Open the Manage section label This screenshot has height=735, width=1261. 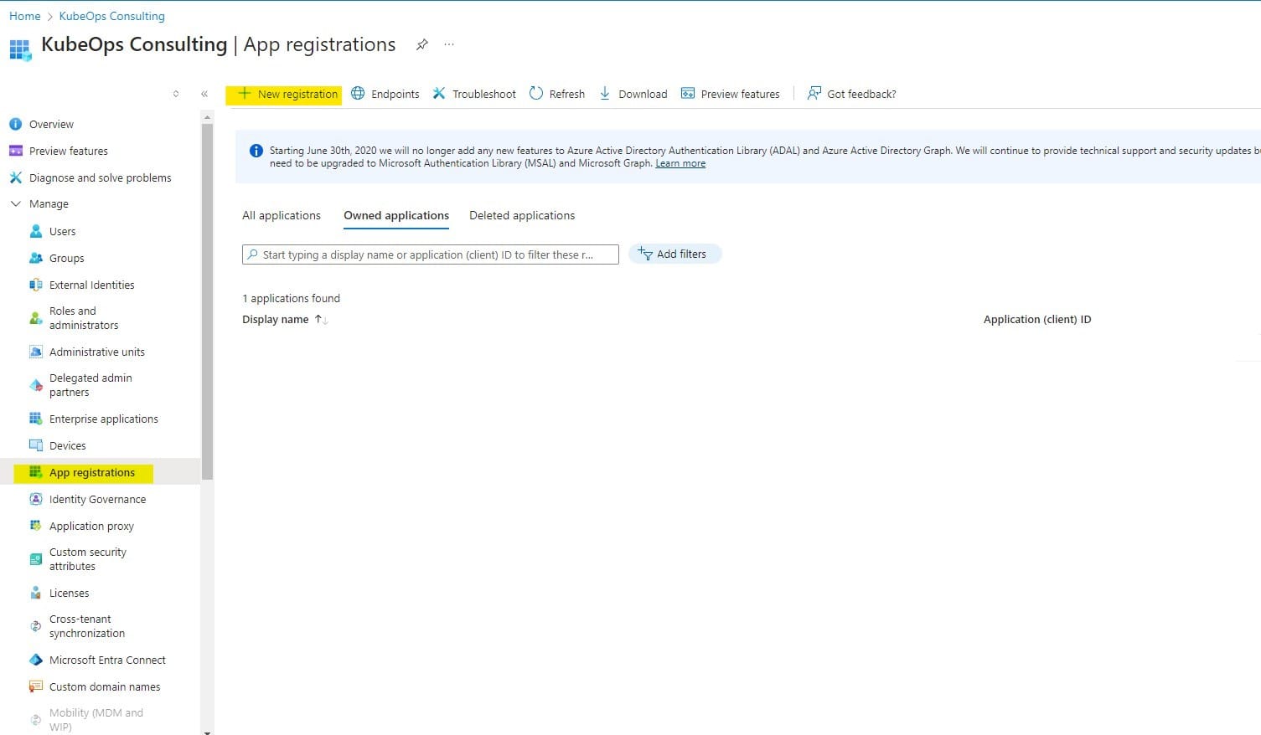[x=49, y=203]
